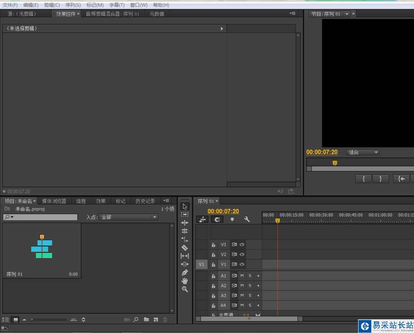Viewport: 414px width, 333px height.
Task: Select the Ripple Edit tool
Action: click(185, 223)
